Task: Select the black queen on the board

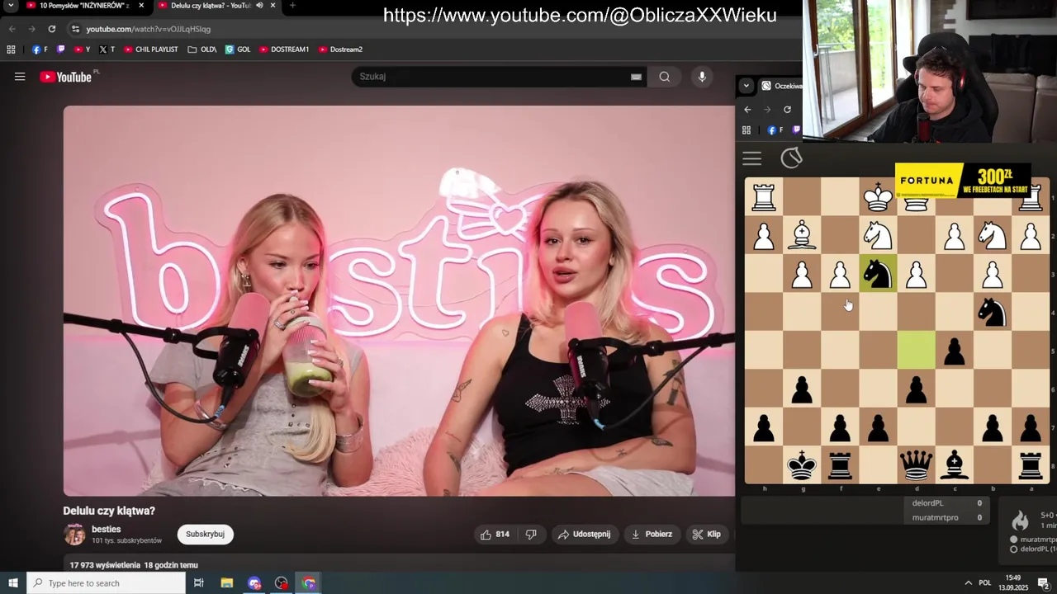Action: 916,465
